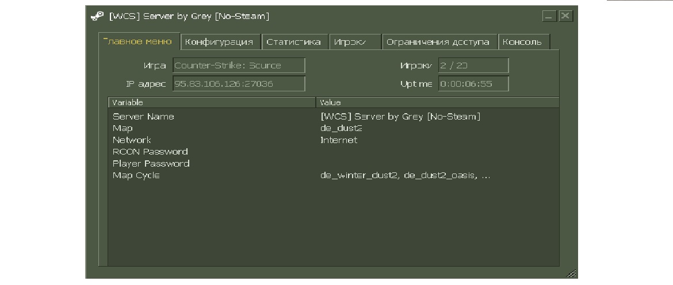
Task: Click the Игроки count field 2 / 20
Action: 473,66
